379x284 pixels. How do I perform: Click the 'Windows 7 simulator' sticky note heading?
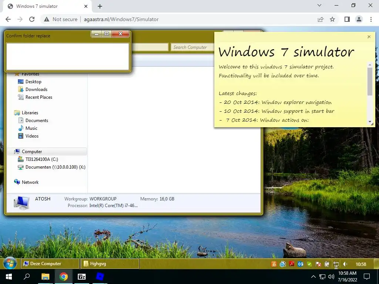point(286,52)
